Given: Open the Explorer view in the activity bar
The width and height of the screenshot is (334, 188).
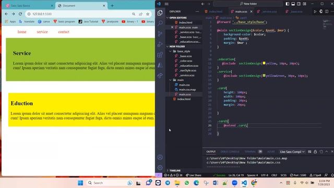Looking at the screenshot, I should pyautogui.click(x=160, y=13).
